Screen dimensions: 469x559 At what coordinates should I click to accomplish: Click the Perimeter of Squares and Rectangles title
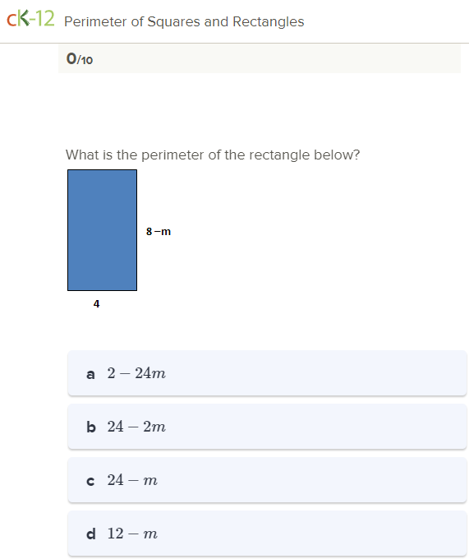184,21
